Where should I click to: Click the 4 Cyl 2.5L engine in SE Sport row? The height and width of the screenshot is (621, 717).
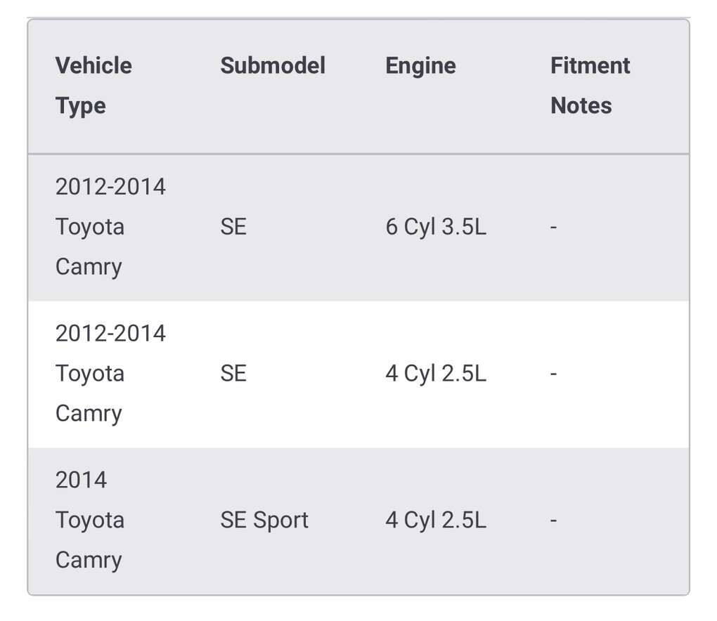435,521
